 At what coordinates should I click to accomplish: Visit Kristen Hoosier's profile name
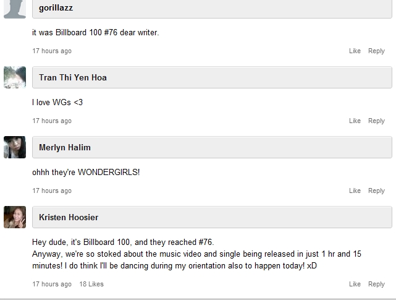69,217
